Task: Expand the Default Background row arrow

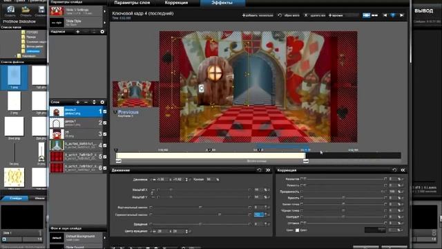Action: coord(104,238)
